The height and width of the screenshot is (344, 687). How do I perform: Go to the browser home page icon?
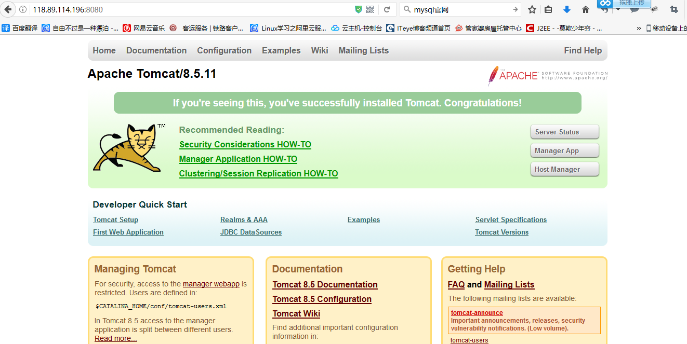click(x=586, y=9)
